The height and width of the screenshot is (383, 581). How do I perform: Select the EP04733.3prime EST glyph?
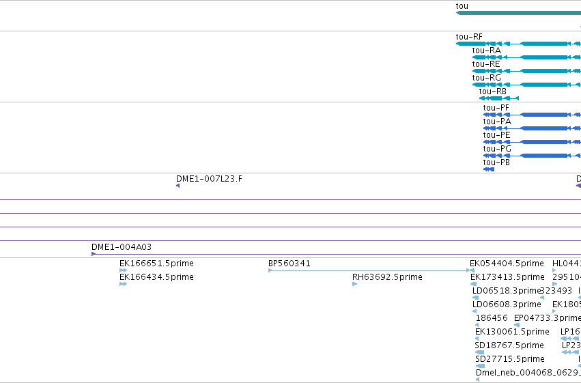tap(517, 325)
